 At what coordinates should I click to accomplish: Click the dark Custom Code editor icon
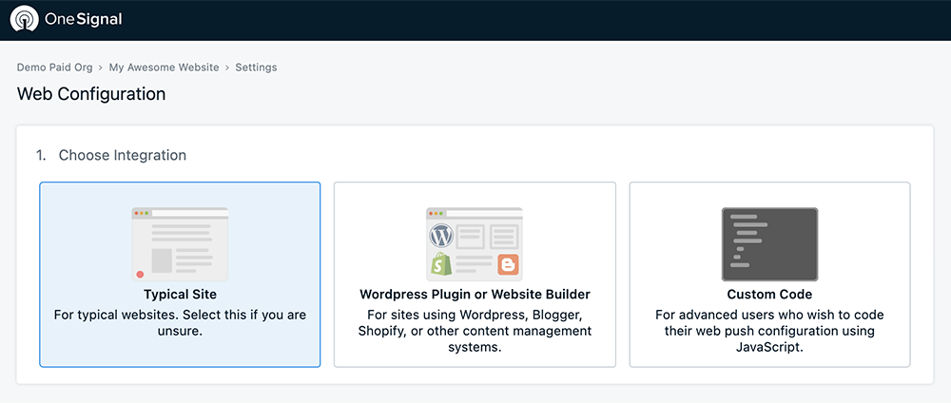(769, 242)
